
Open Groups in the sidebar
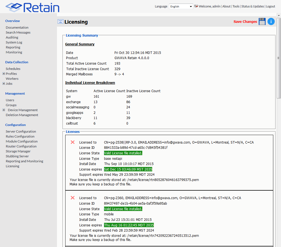point(11,105)
